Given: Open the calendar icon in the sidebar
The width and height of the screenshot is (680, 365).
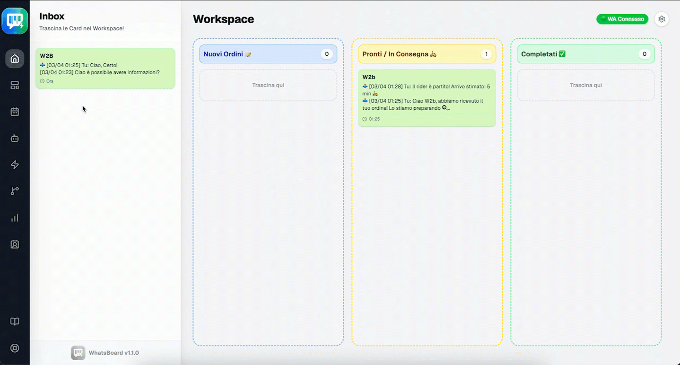Looking at the screenshot, I should [15, 112].
